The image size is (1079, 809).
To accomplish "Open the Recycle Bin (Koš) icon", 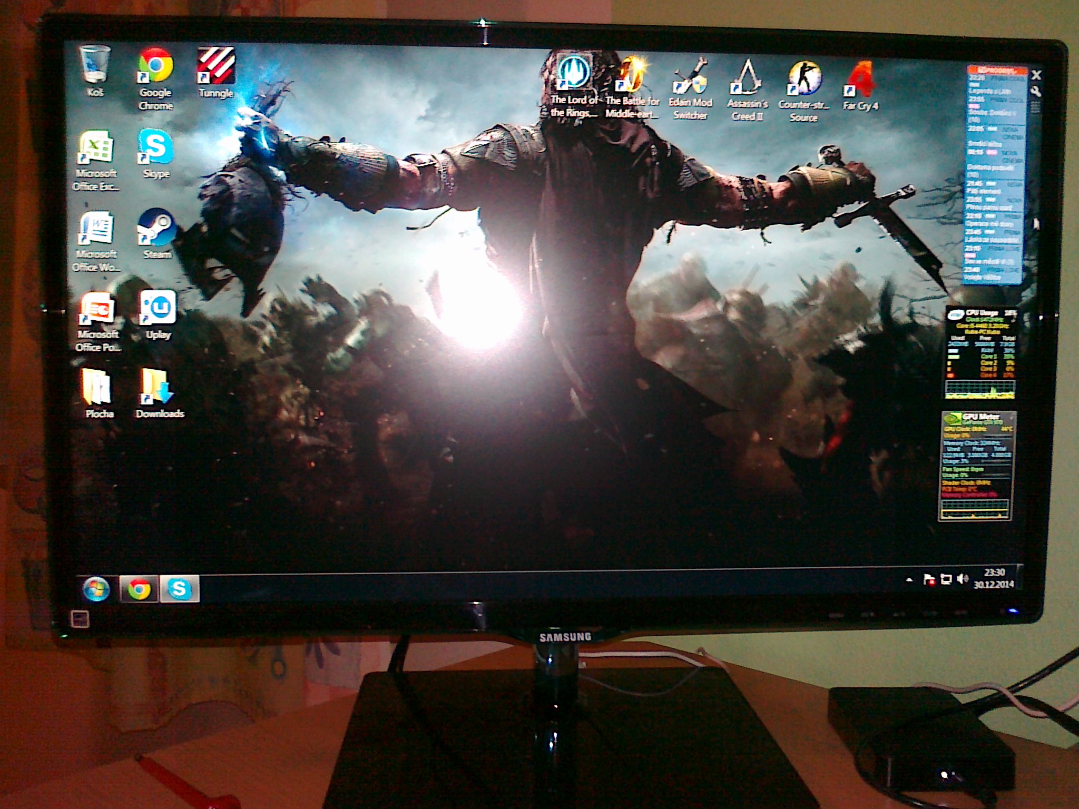I will pyautogui.click(x=95, y=65).
